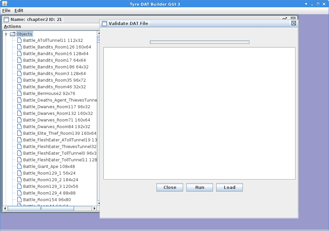The height and width of the screenshot is (231, 329).
Task: Click file icon of Battle_Bandits_Room35 96x72
Action: pos(19,80)
